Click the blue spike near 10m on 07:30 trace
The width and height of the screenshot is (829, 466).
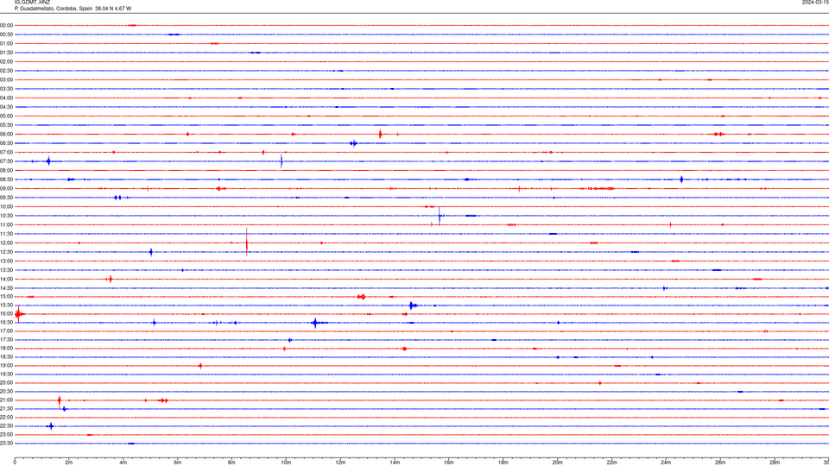point(282,161)
